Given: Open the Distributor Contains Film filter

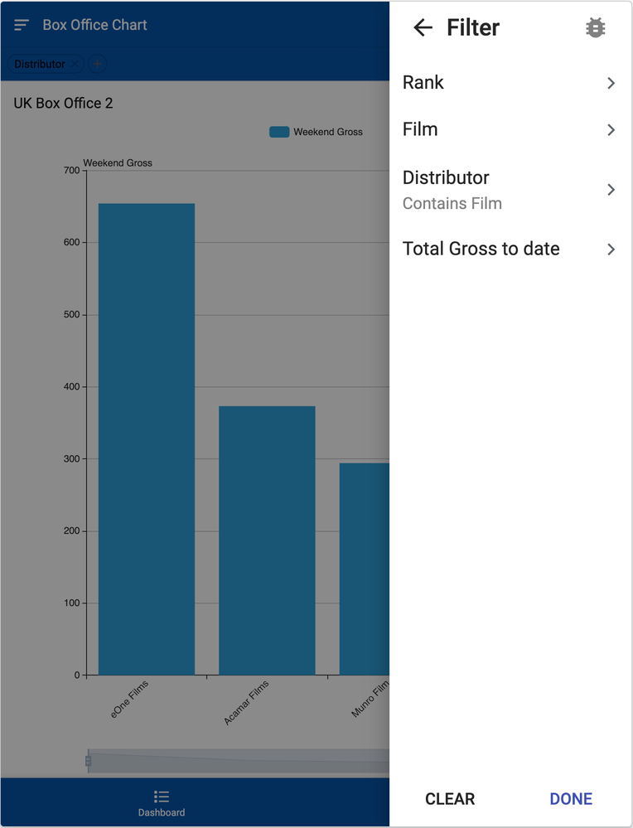Looking at the screenshot, I should [x=510, y=190].
